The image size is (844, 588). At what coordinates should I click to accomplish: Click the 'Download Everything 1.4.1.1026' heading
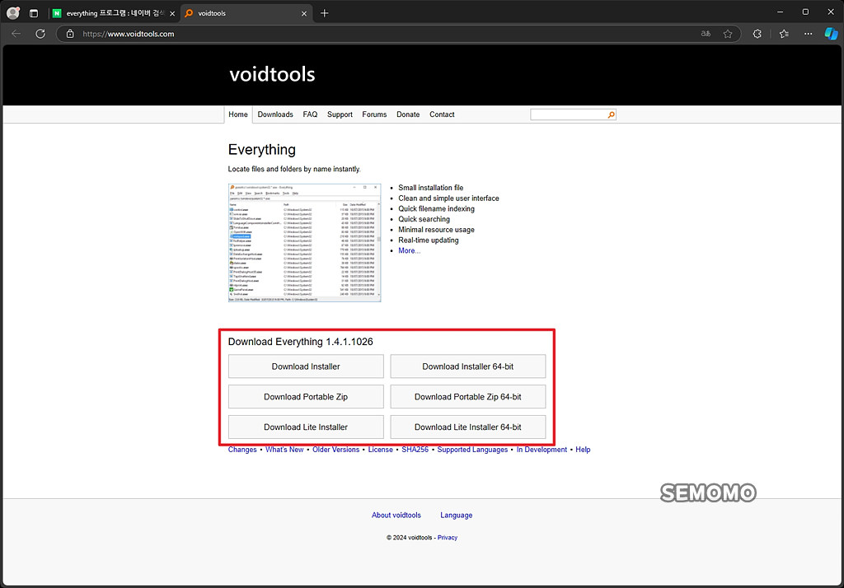coord(300,342)
